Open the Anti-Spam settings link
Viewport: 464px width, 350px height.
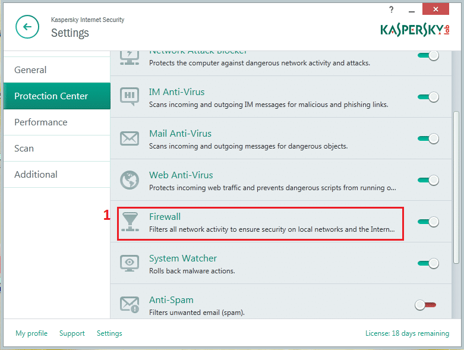171,300
